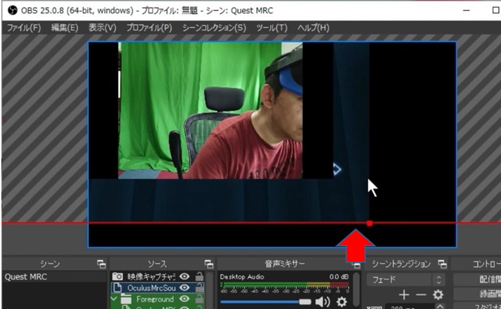Viewport: 501px width, 309px height.
Task: Collapse the Foreground group
Action: (114, 299)
